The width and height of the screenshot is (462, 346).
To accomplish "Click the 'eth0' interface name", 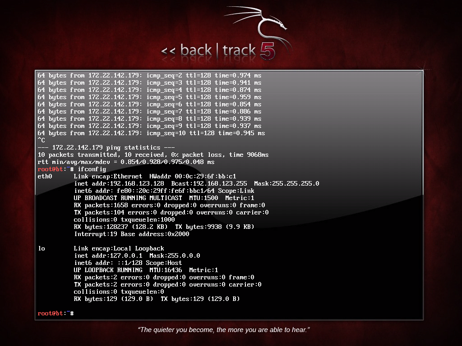I will (x=45, y=176).
